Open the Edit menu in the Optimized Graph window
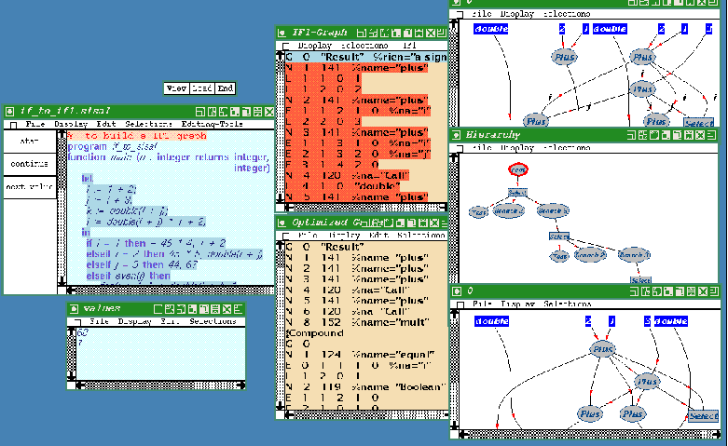Viewport: 728px width, 446px height. pyautogui.click(x=378, y=236)
